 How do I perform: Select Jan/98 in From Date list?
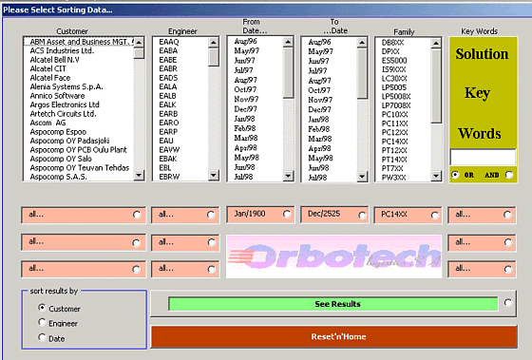[244, 119]
